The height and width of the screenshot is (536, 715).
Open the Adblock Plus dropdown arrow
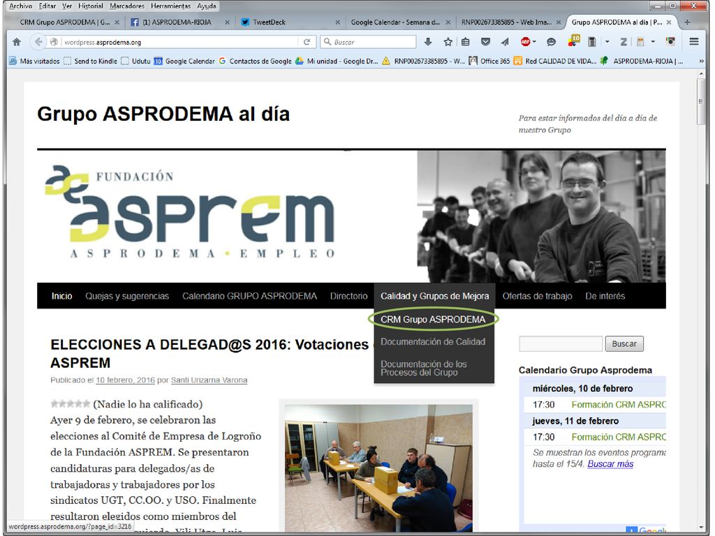(534, 42)
